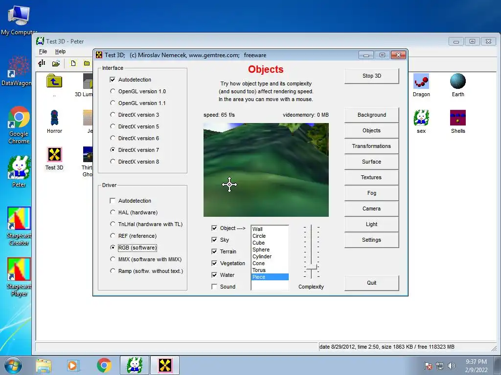Open Chrome from the taskbar
This screenshot has height=375, width=501.
[x=104, y=365]
